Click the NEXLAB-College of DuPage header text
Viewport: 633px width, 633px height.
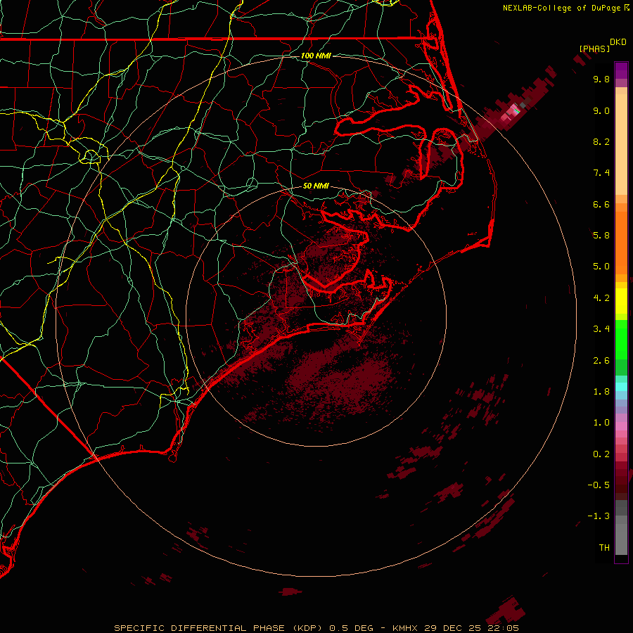coord(565,8)
